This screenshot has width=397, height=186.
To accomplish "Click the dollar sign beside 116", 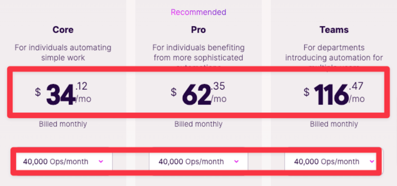I will pos(306,92).
